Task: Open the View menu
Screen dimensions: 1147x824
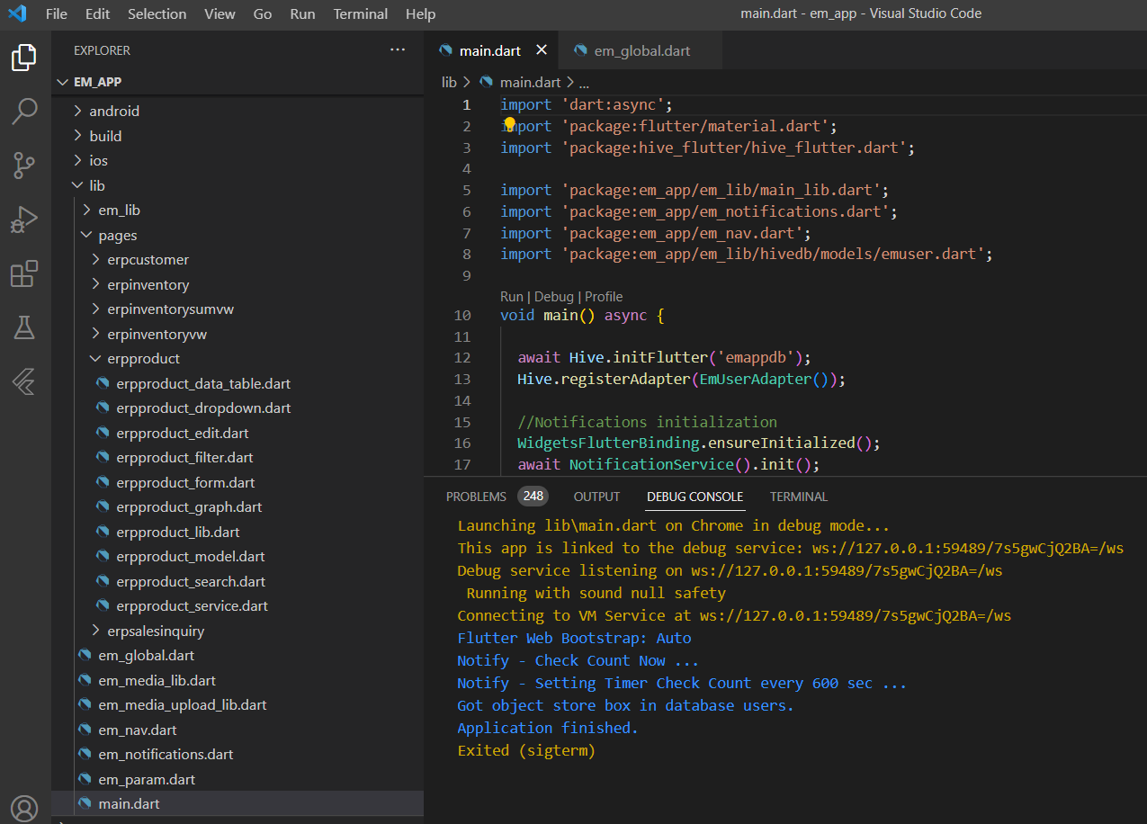Action: pyautogui.click(x=220, y=13)
